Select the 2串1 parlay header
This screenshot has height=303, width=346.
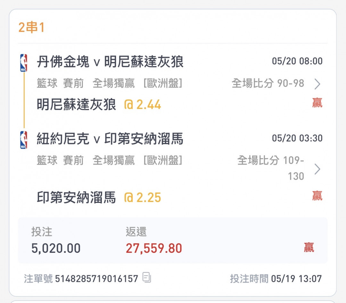click(x=31, y=28)
